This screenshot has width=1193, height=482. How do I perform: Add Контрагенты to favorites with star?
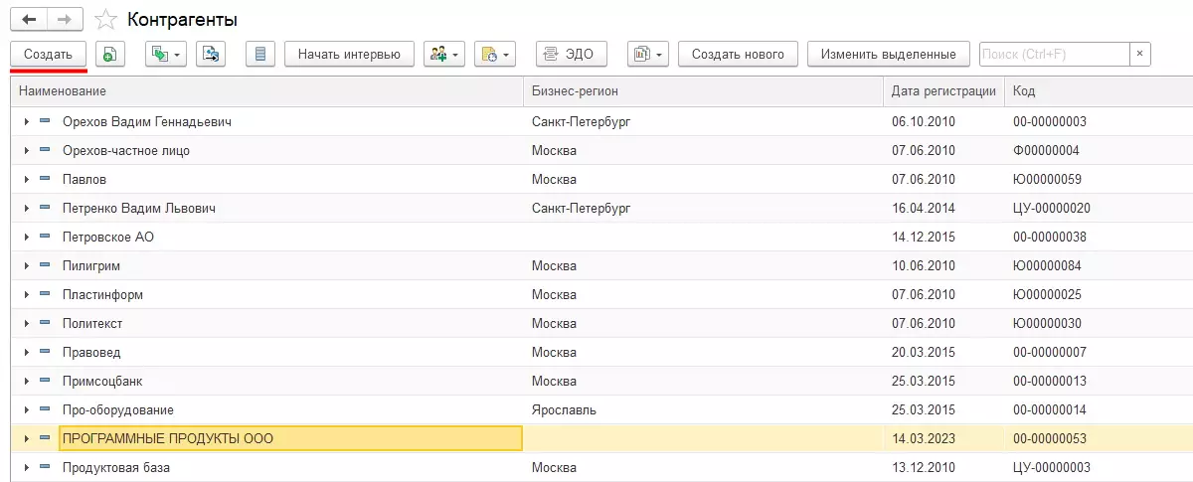click(104, 20)
